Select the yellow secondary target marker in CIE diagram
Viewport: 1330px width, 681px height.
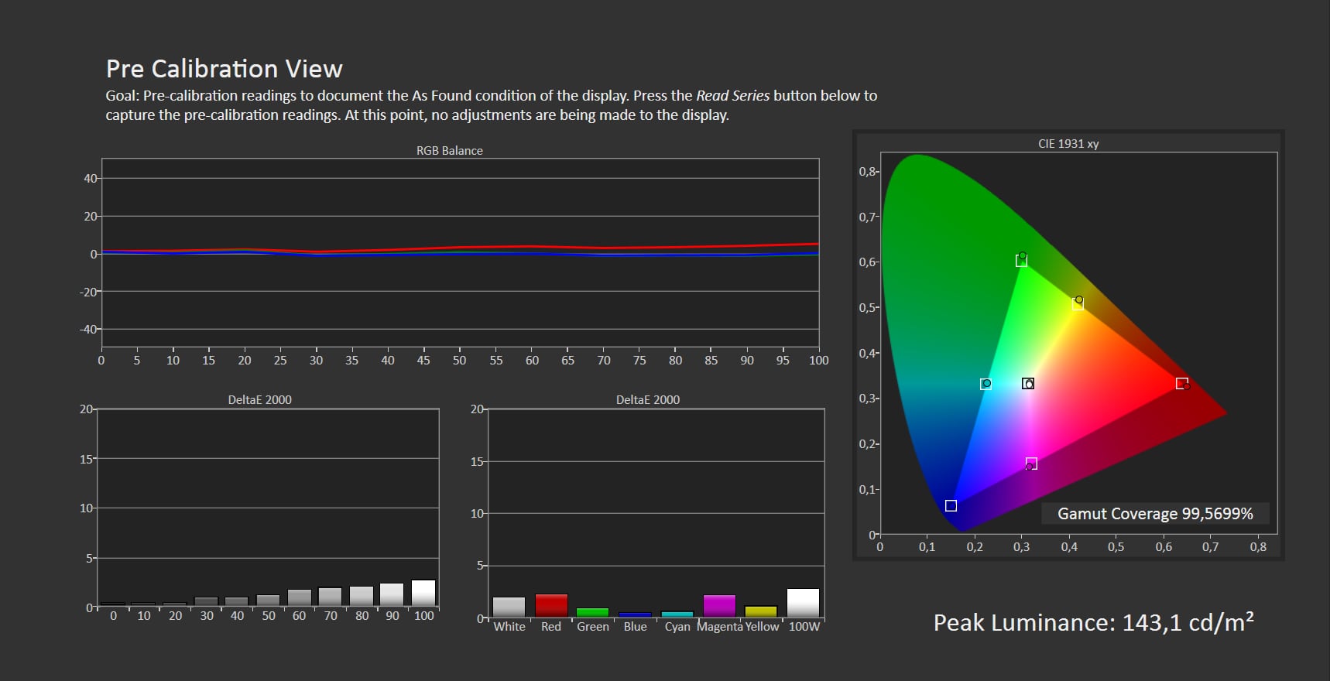[x=1078, y=304]
